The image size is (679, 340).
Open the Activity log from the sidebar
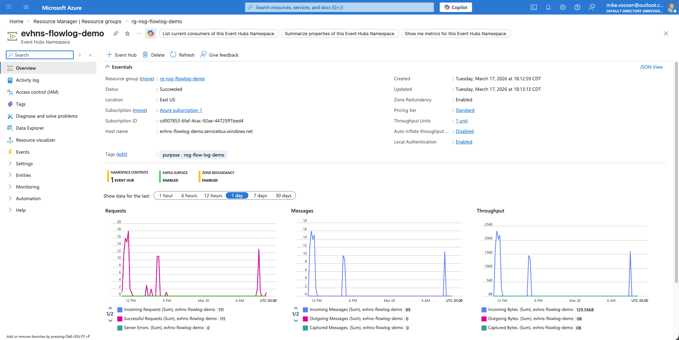tap(27, 80)
